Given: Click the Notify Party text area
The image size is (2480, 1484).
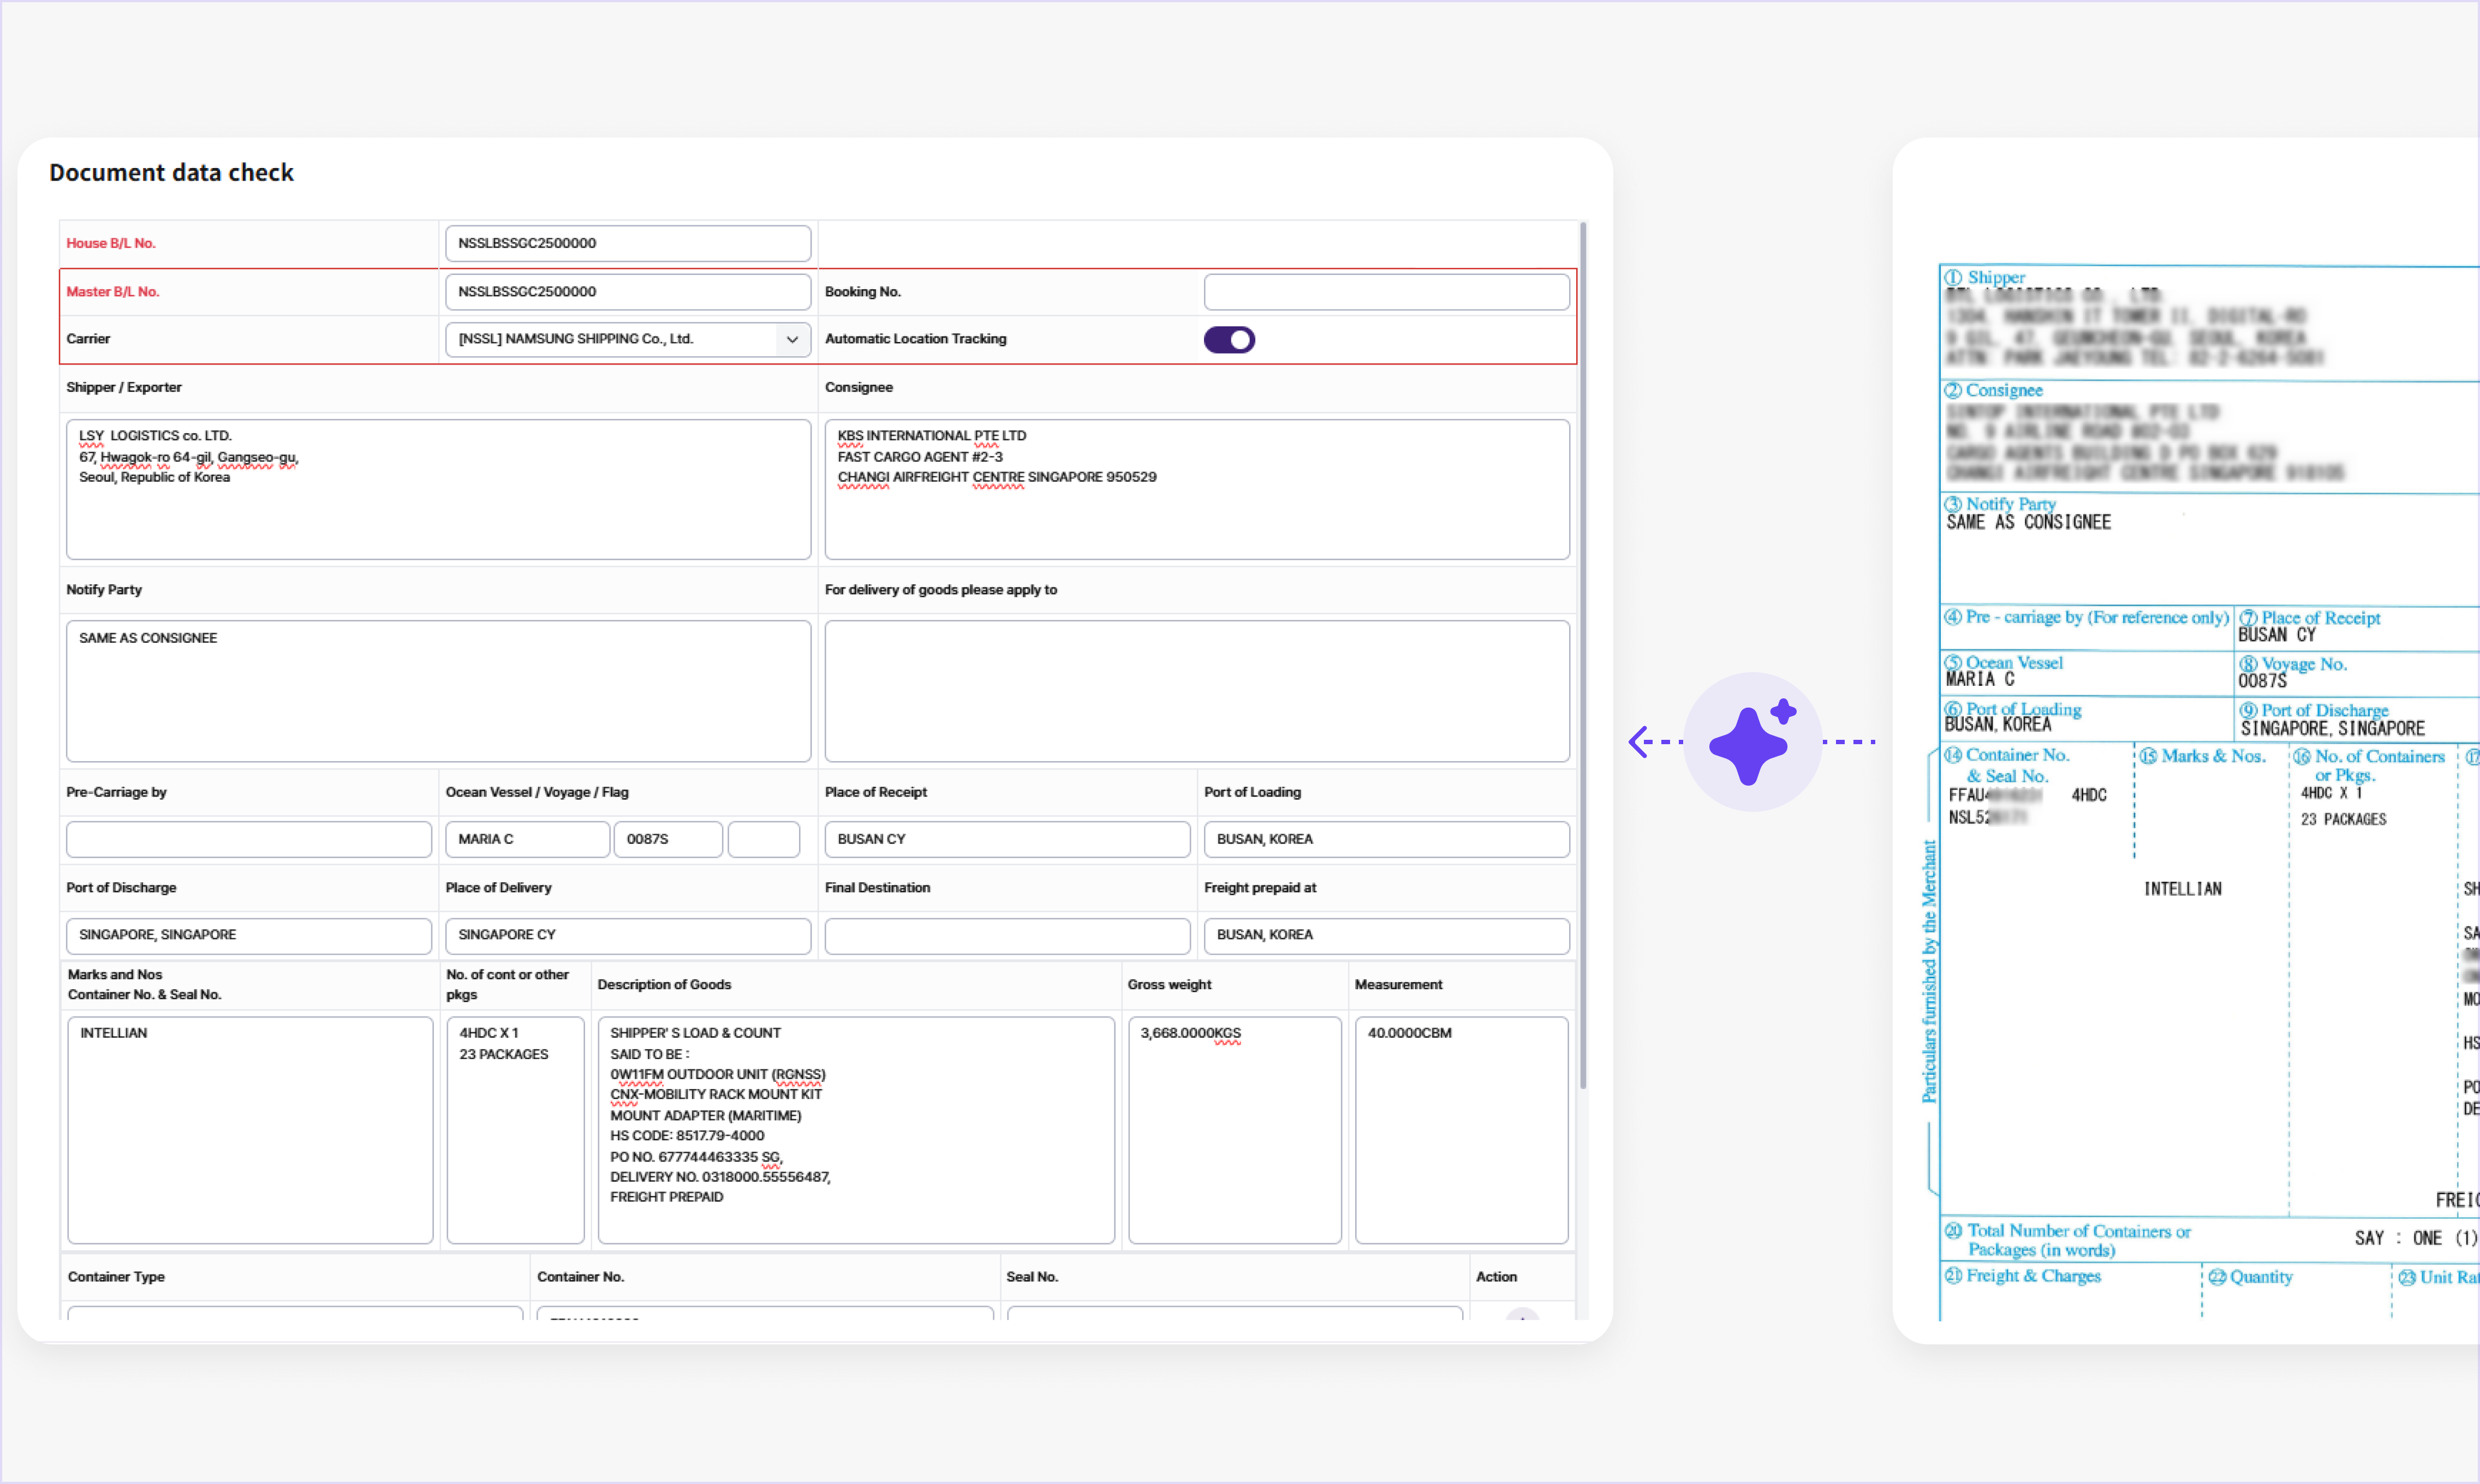Looking at the screenshot, I should (438, 691).
